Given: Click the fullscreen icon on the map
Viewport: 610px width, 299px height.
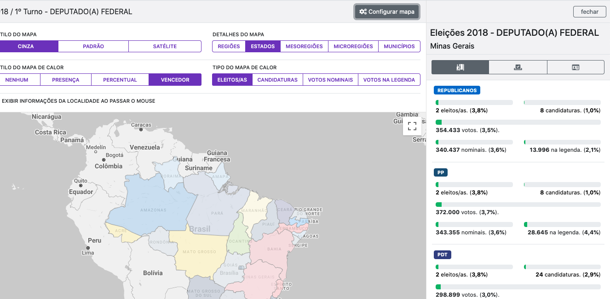Looking at the screenshot, I should point(413,126).
